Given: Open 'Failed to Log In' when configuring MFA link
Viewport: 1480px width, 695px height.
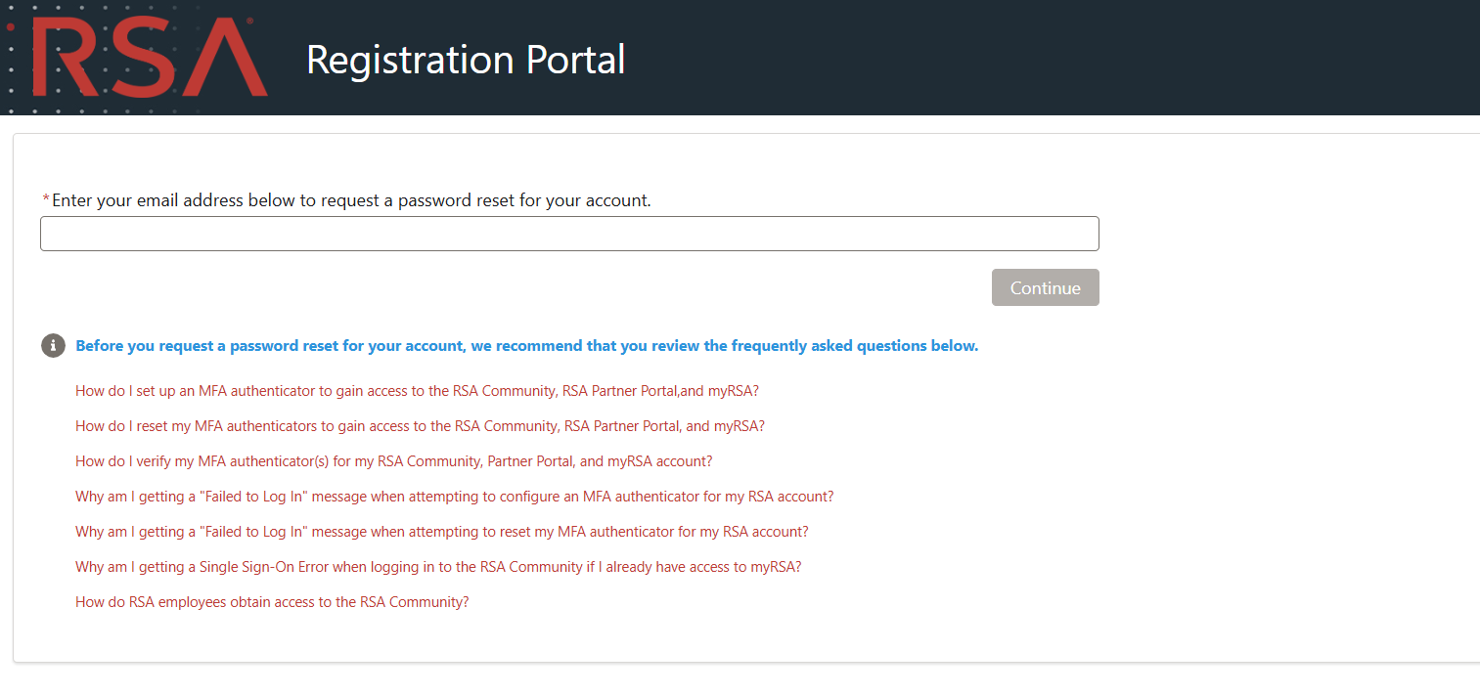Looking at the screenshot, I should (x=454, y=497).
